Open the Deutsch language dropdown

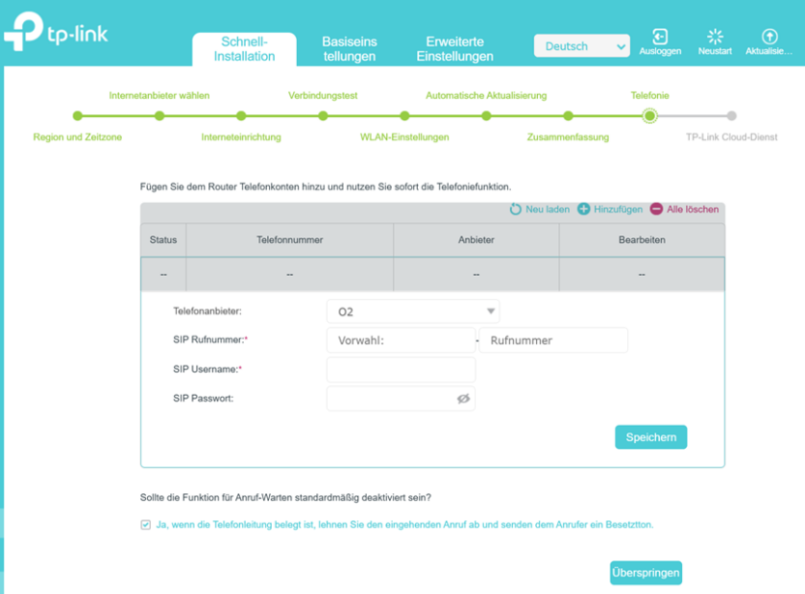pyautogui.click(x=581, y=46)
